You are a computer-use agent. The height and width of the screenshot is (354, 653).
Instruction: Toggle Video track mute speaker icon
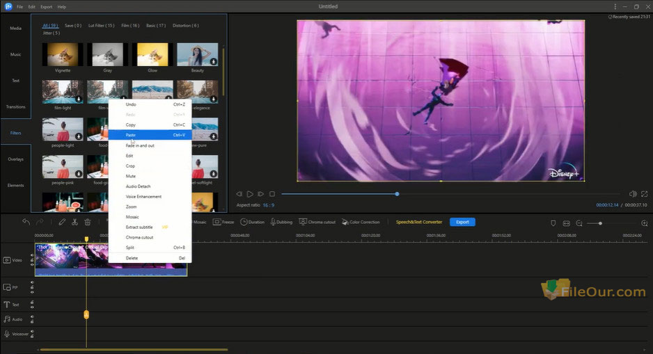click(32, 255)
